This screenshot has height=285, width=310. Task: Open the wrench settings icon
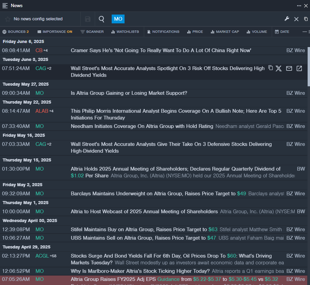pyautogui.click(x=287, y=19)
